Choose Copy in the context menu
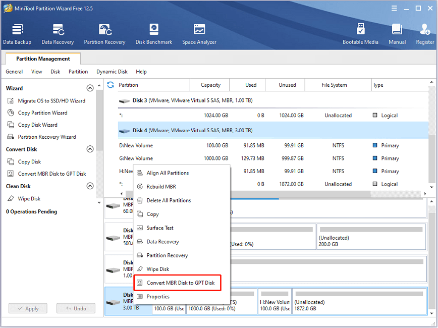 [x=182, y=214]
